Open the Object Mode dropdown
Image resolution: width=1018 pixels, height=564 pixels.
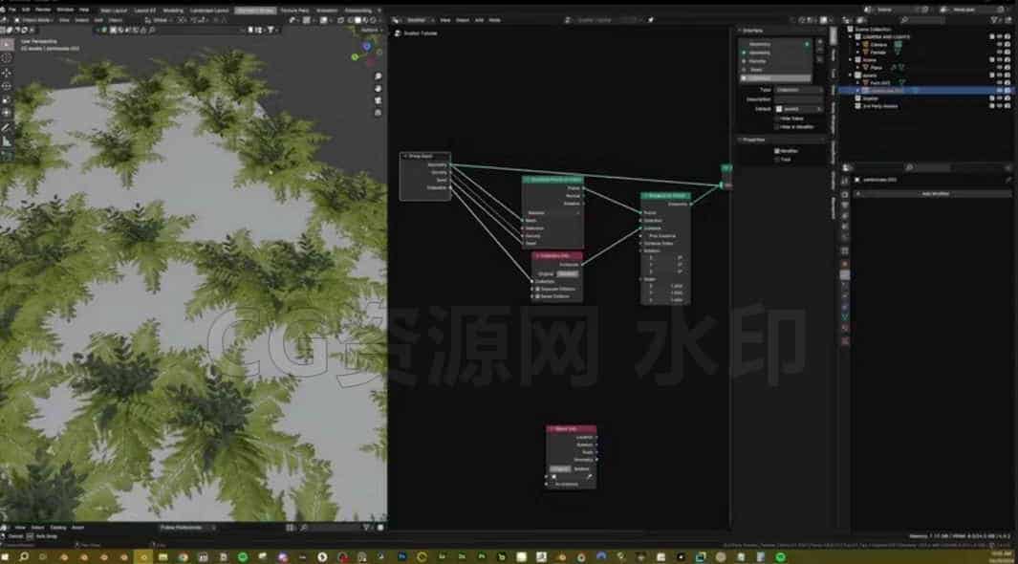click(x=35, y=20)
